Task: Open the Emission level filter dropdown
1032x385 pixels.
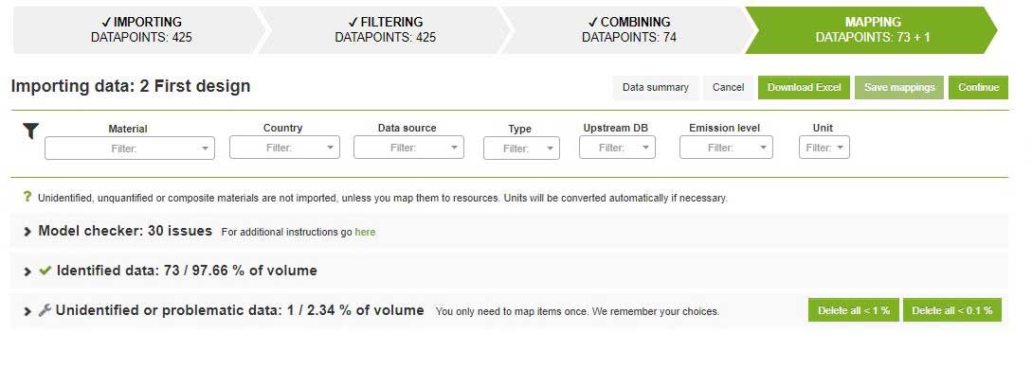Action: point(726,148)
